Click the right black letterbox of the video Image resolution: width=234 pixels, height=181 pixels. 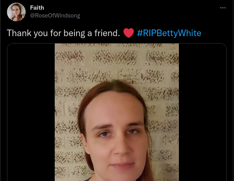pyautogui.click(x=203, y=112)
